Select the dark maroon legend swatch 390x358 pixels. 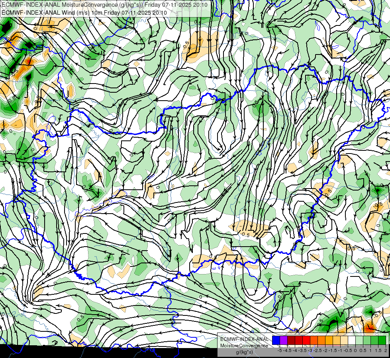pyautogui.click(x=291, y=340)
